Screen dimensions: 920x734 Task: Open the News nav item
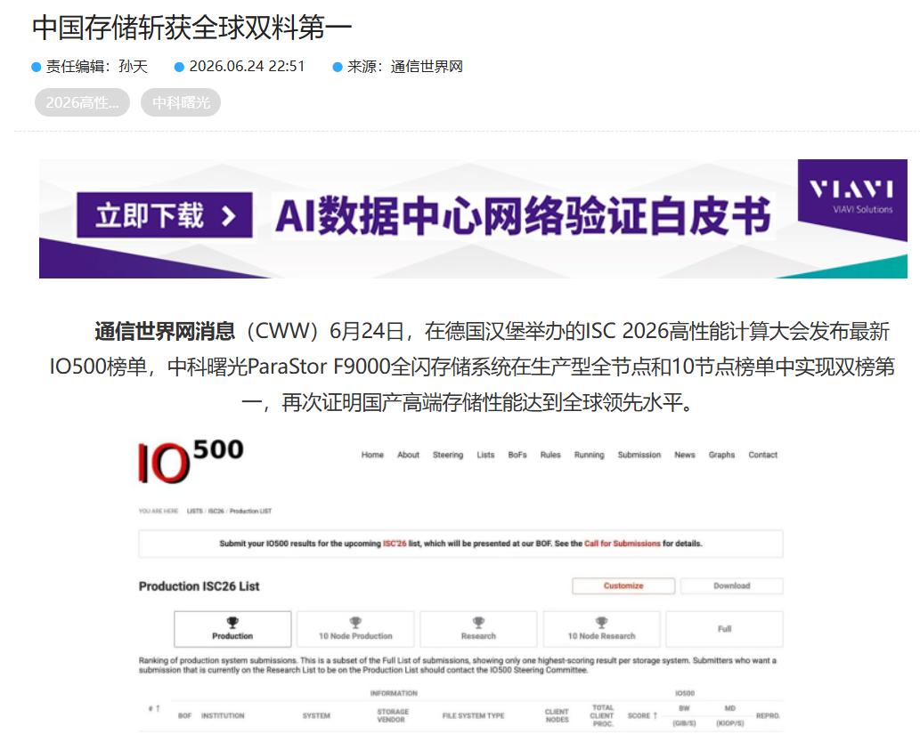click(685, 455)
